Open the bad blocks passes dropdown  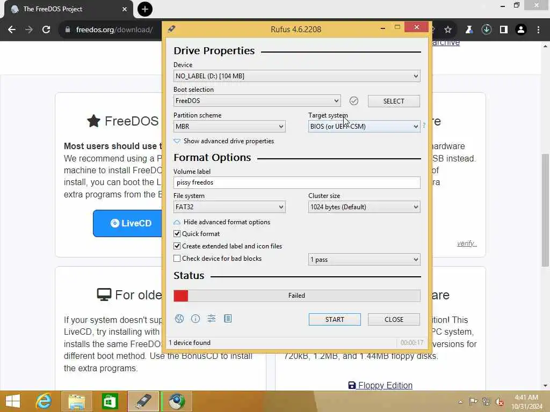364,260
